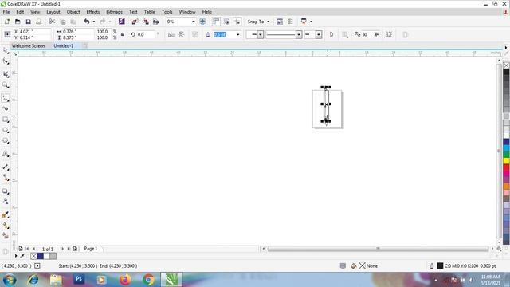510x287 pixels.
Task: Click the yellow color swatch in palette
Action: (x=506, y=161)
